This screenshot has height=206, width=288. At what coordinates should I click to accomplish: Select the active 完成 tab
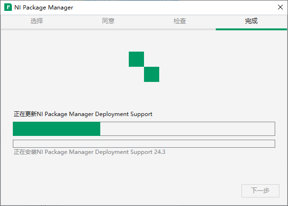pos(251,21)
